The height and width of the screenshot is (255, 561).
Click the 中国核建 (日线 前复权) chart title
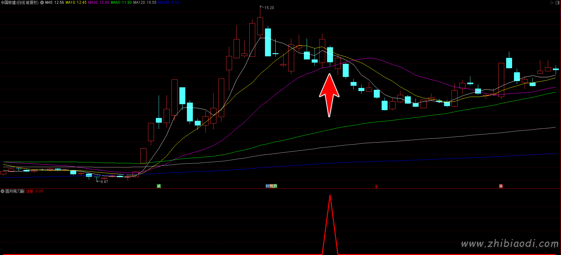19,3
